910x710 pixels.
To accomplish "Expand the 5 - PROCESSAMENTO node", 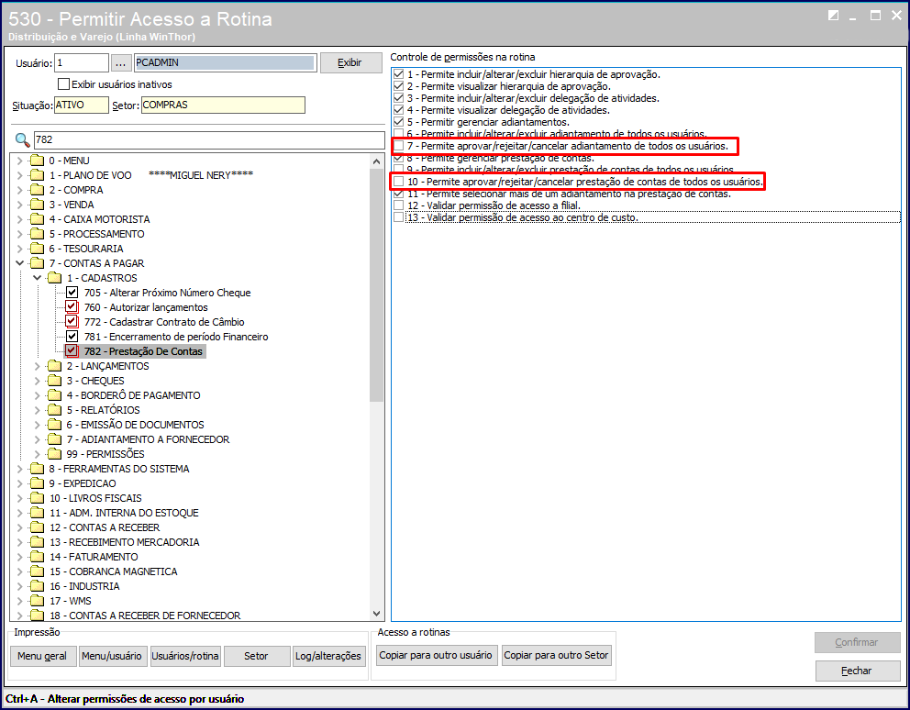I will (20, 234).
